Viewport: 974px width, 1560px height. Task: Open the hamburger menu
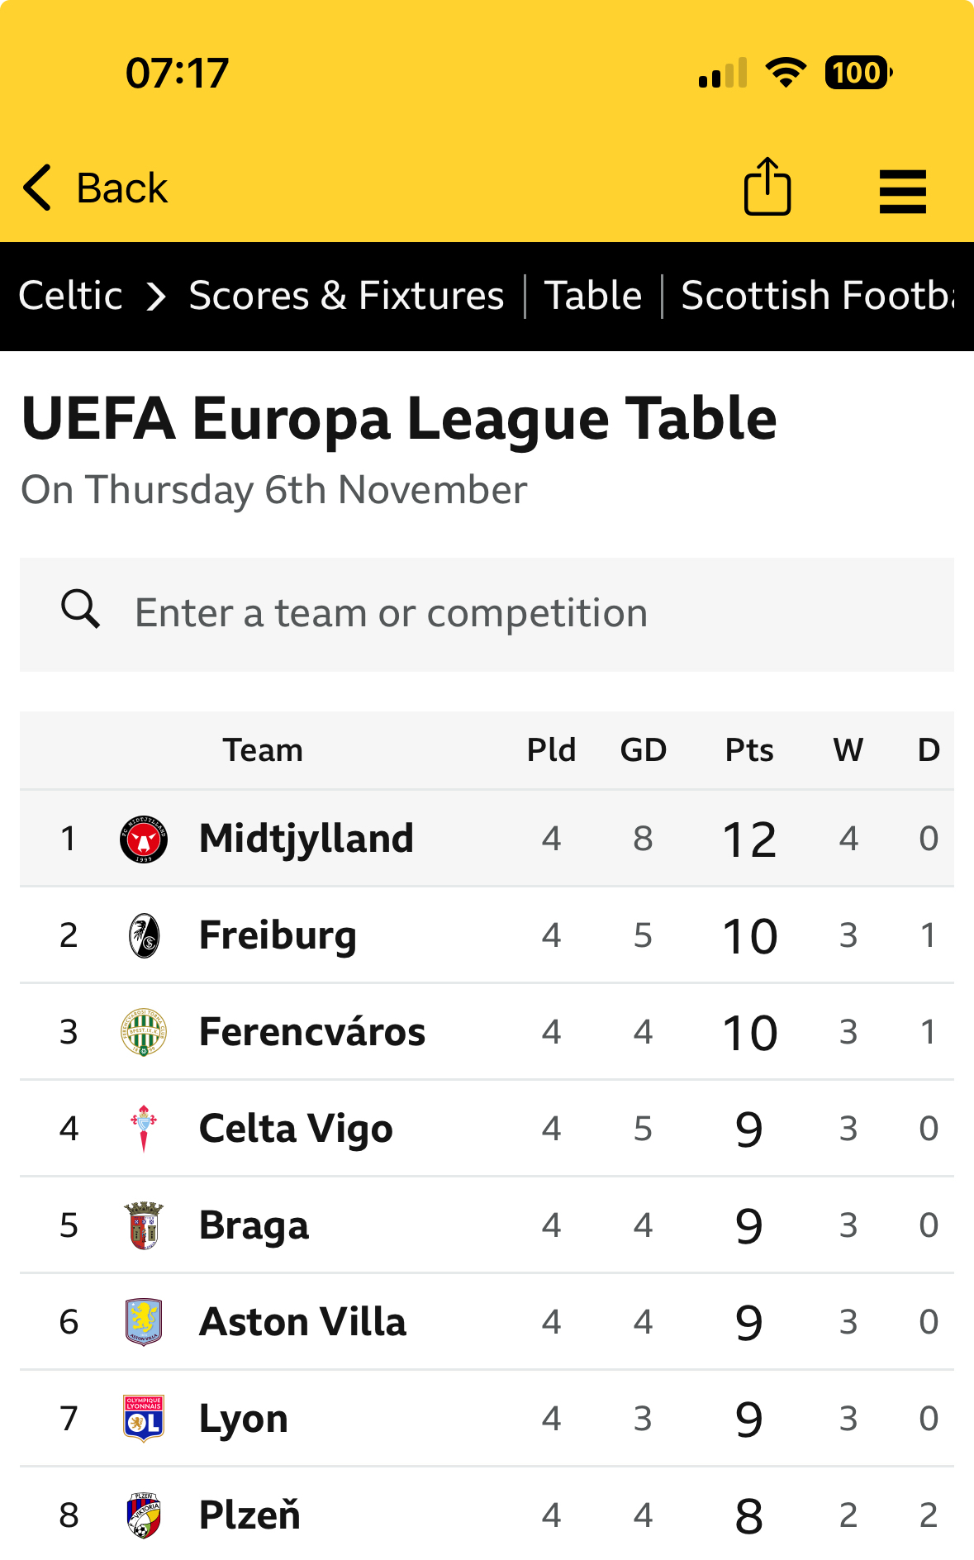pos(902,191)
